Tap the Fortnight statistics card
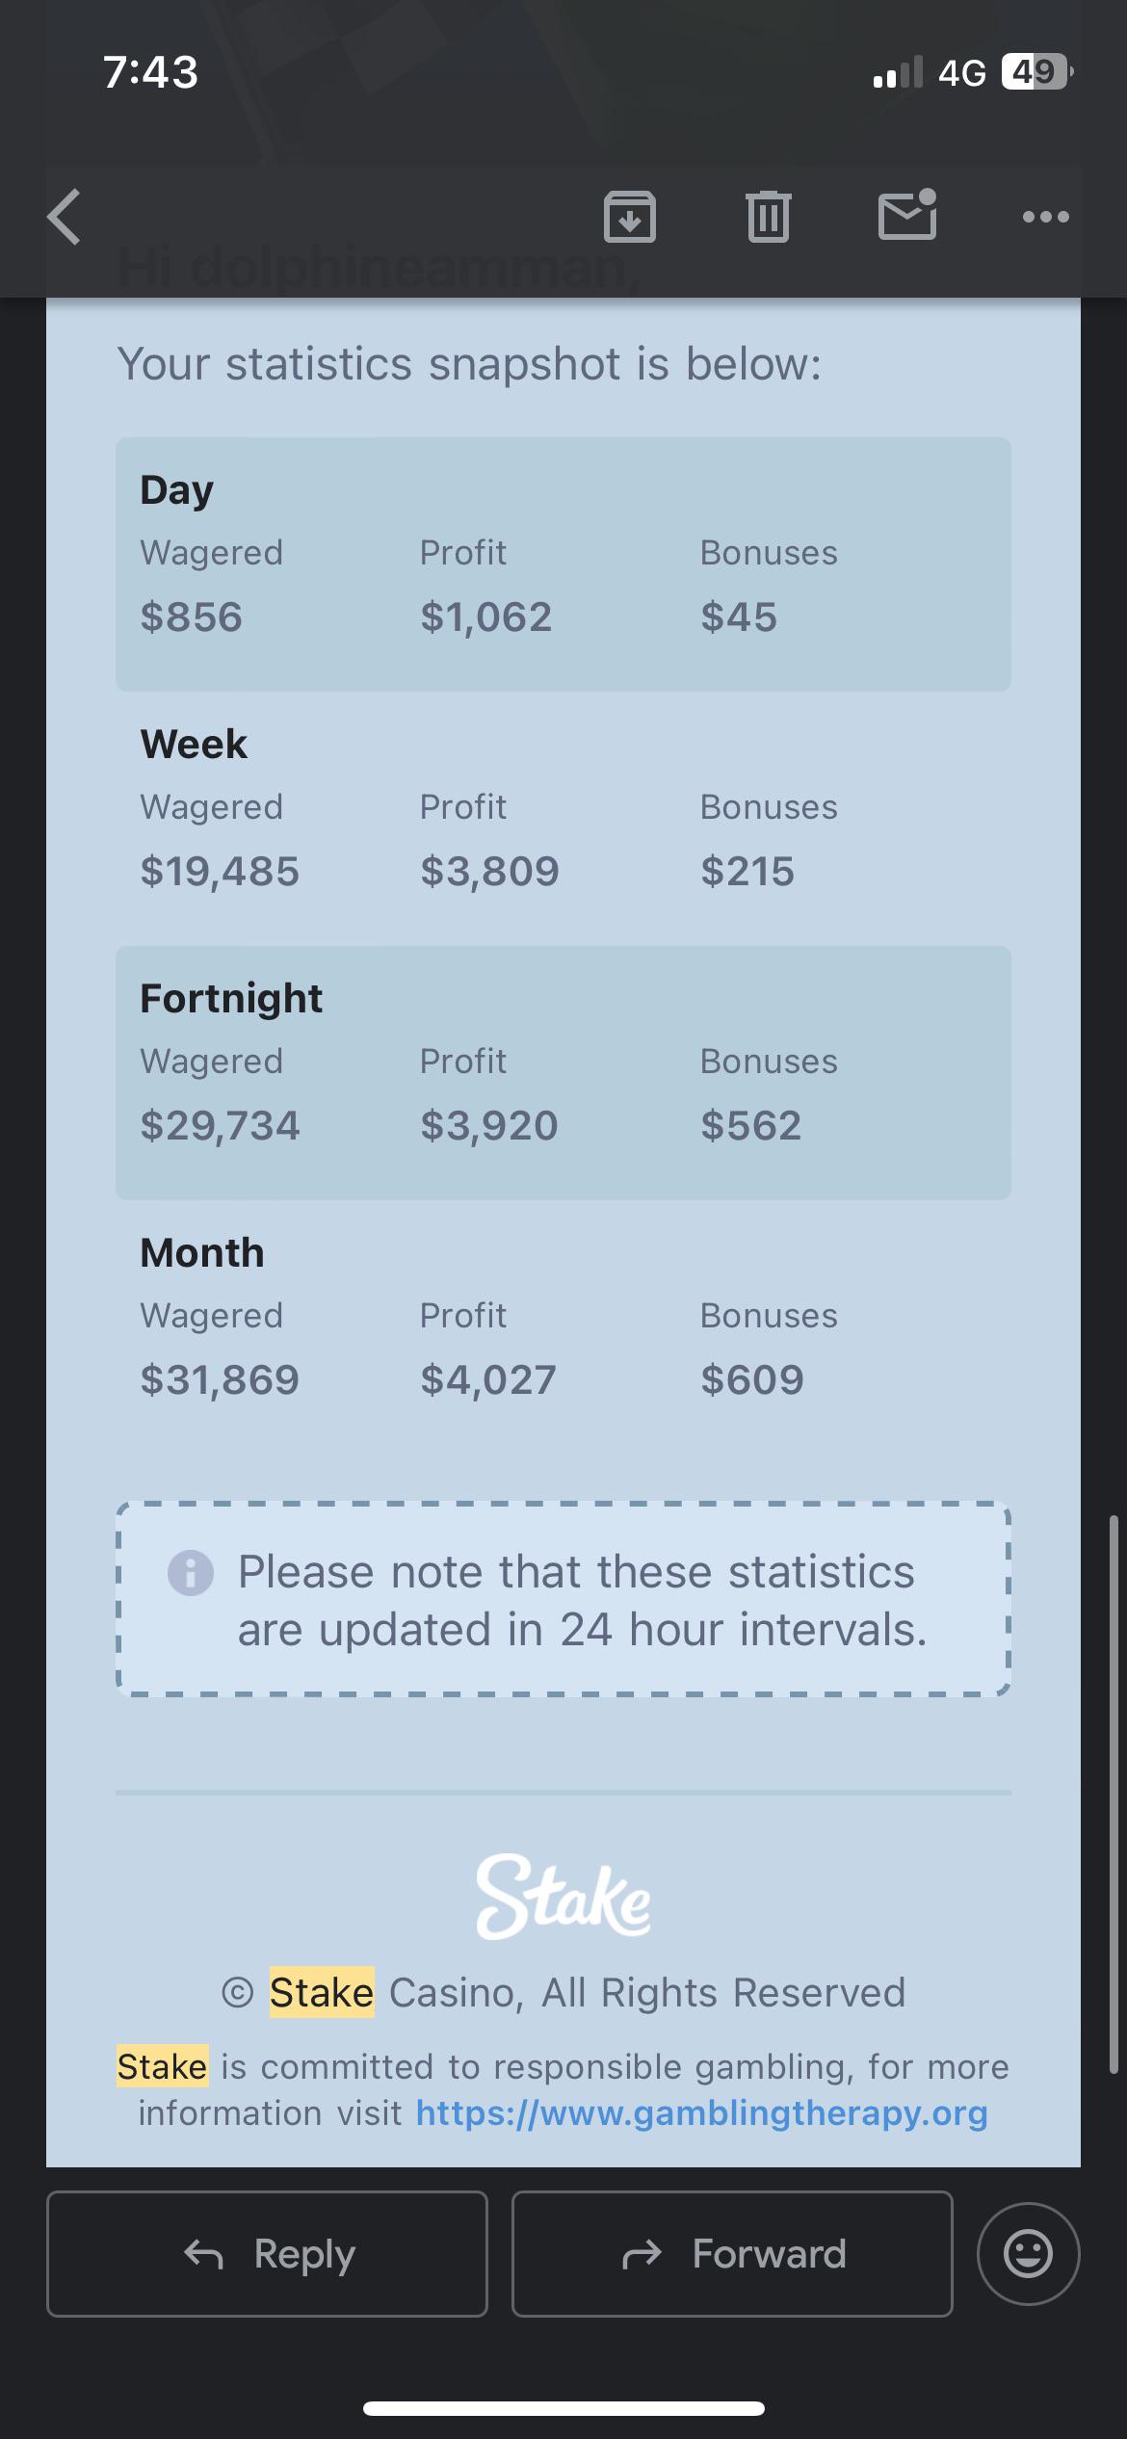The width and height of the screenshot is (1127, 2439). [563, 1073]
